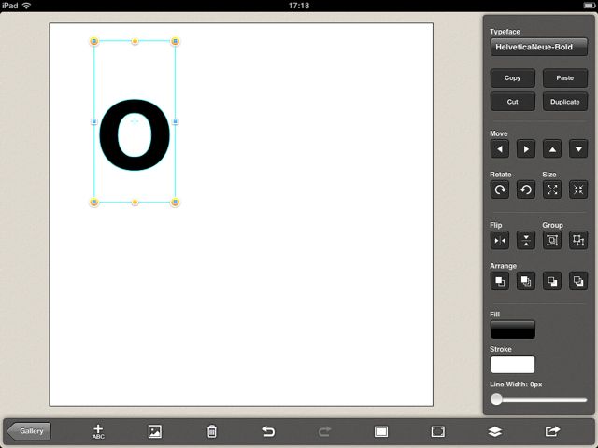Decrease object size with shrink icon

(x=578, y=189)
